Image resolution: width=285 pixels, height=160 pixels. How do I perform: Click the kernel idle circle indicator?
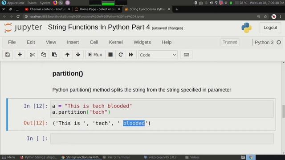(x=279, y=43)
